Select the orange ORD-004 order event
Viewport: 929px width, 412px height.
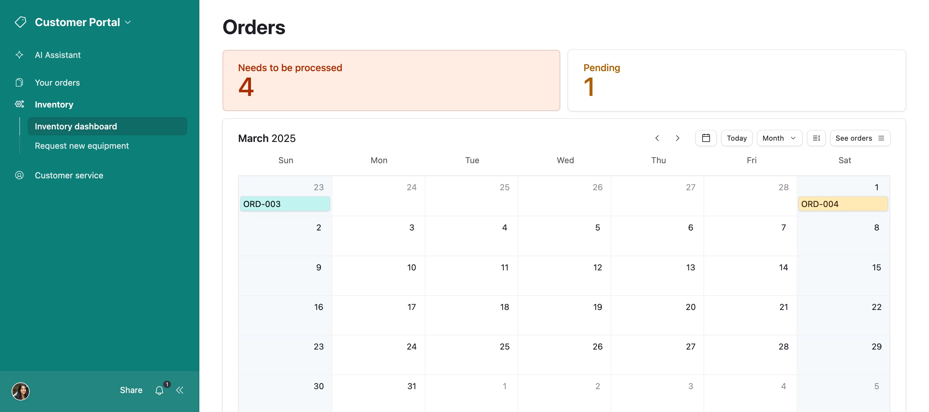pyautogui.click(x=843, y=204)
